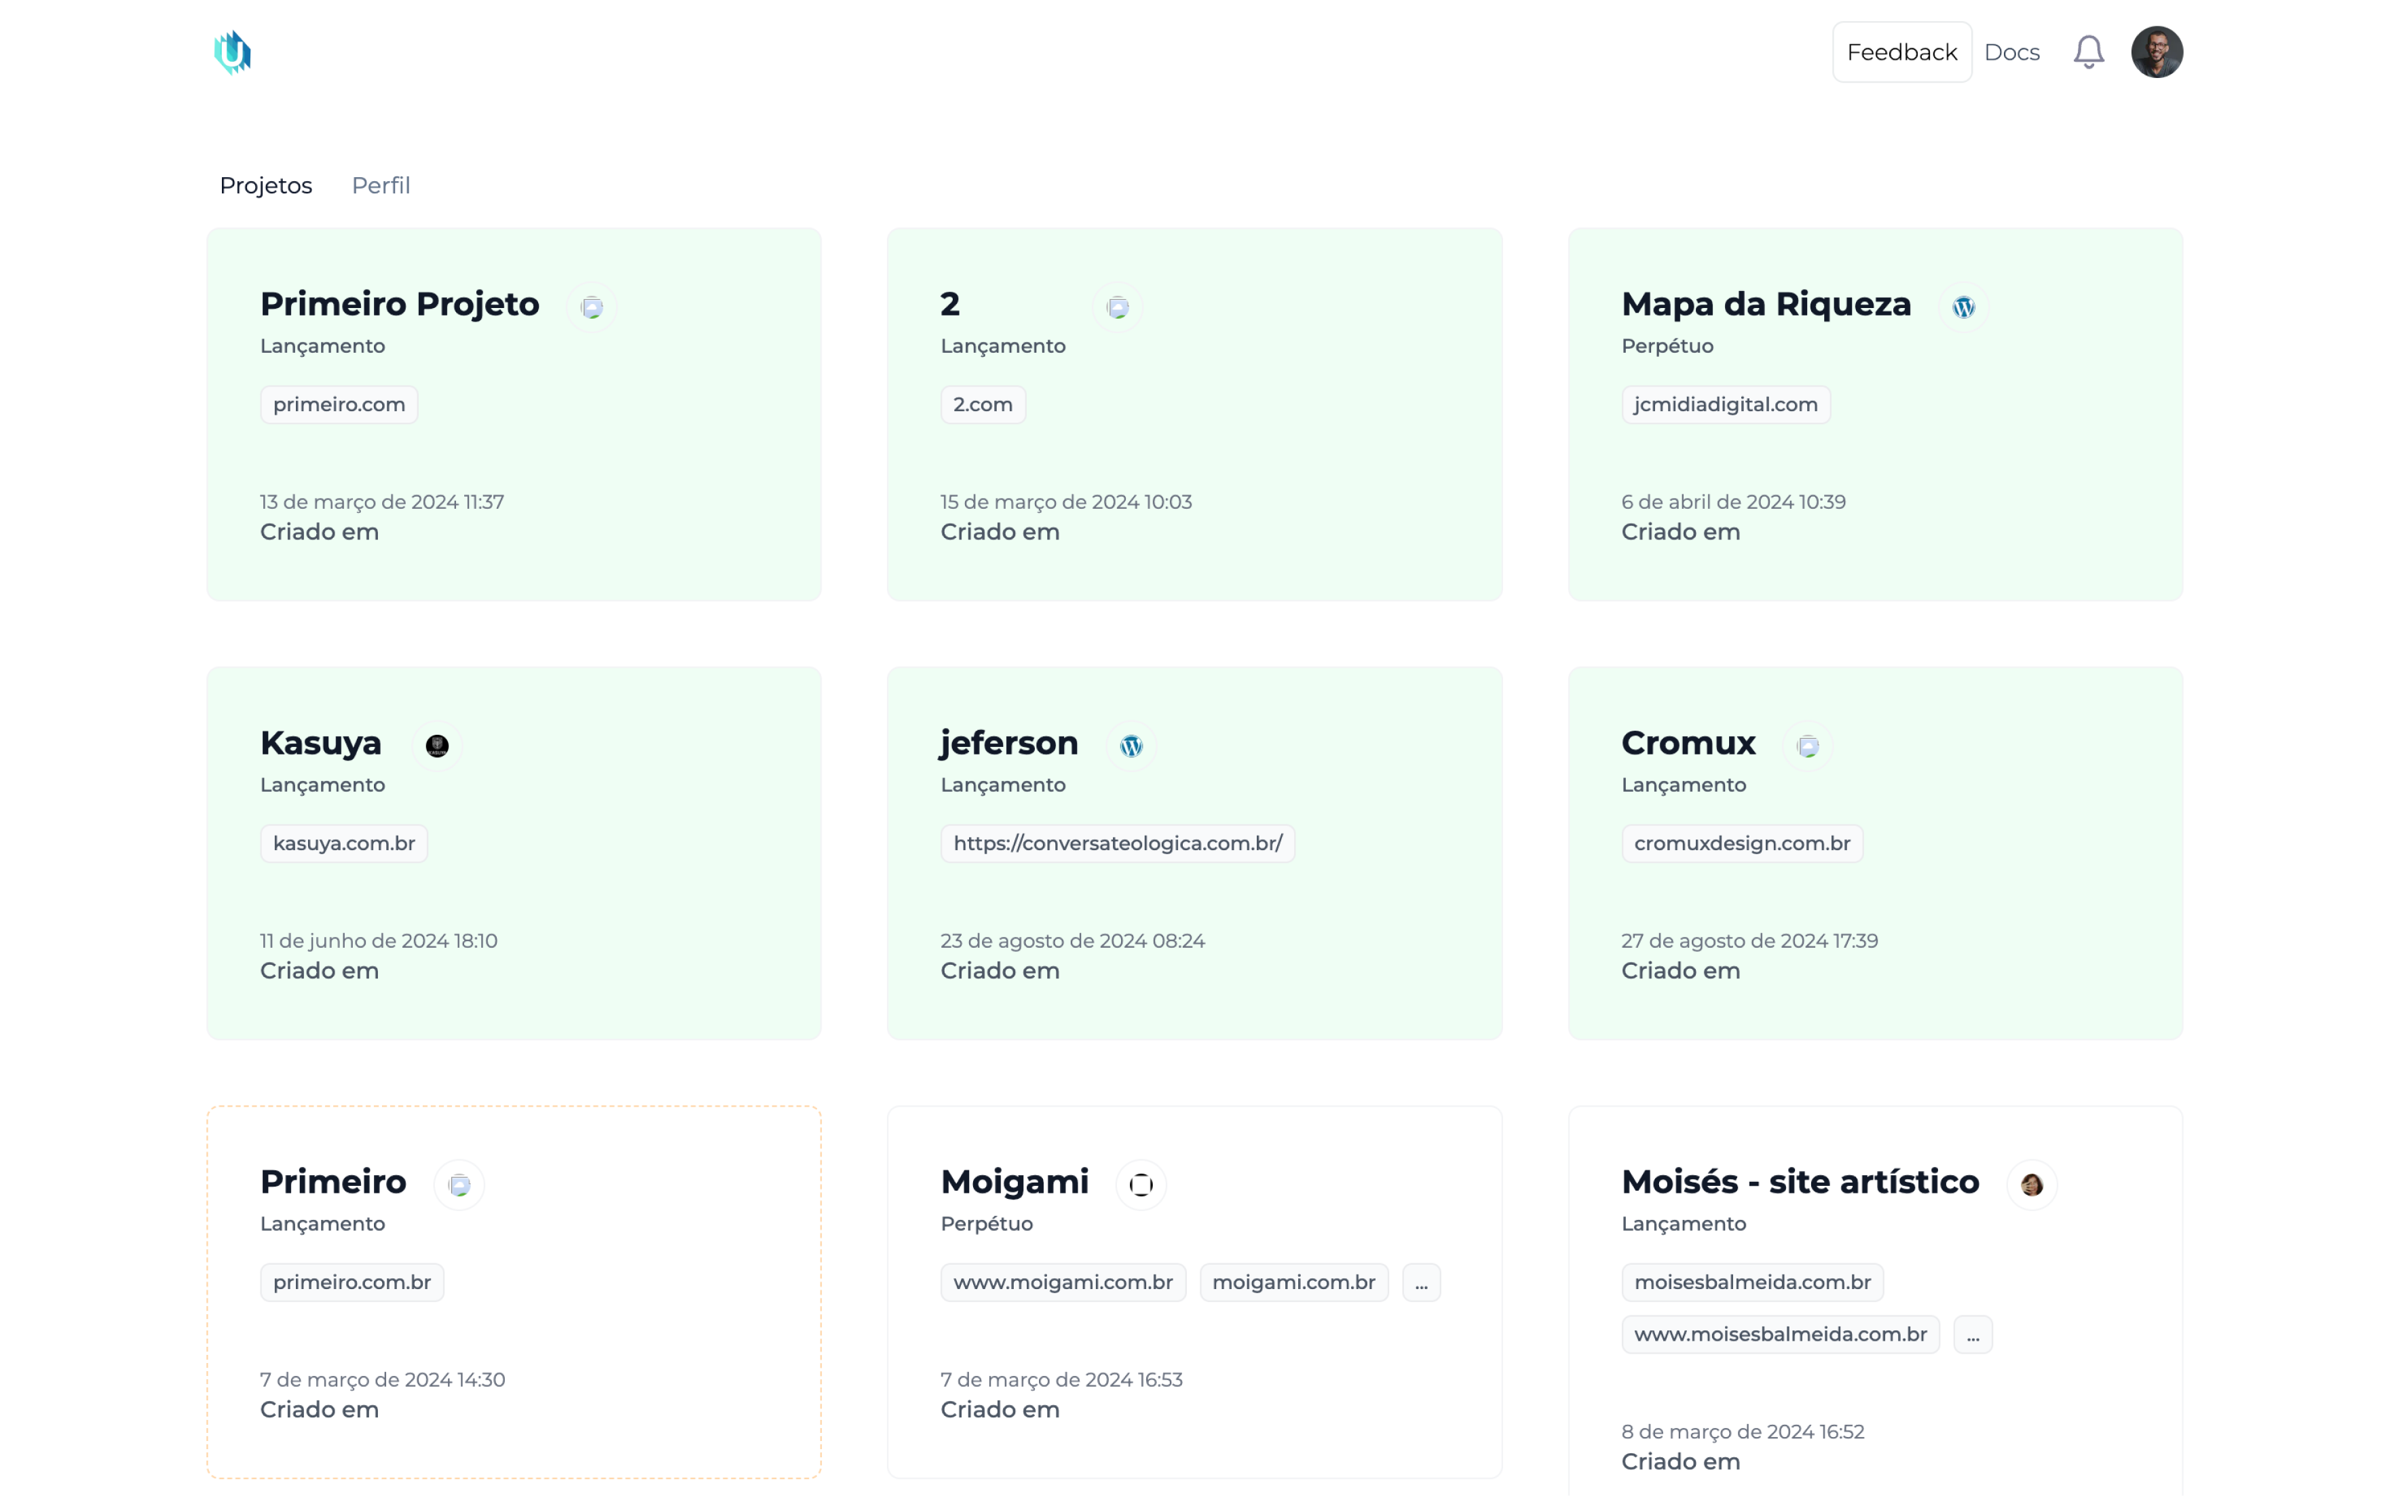Open the project titled 2
Image resolution: width=2390 pixels, height=1496 pixels.
point(950,304)
